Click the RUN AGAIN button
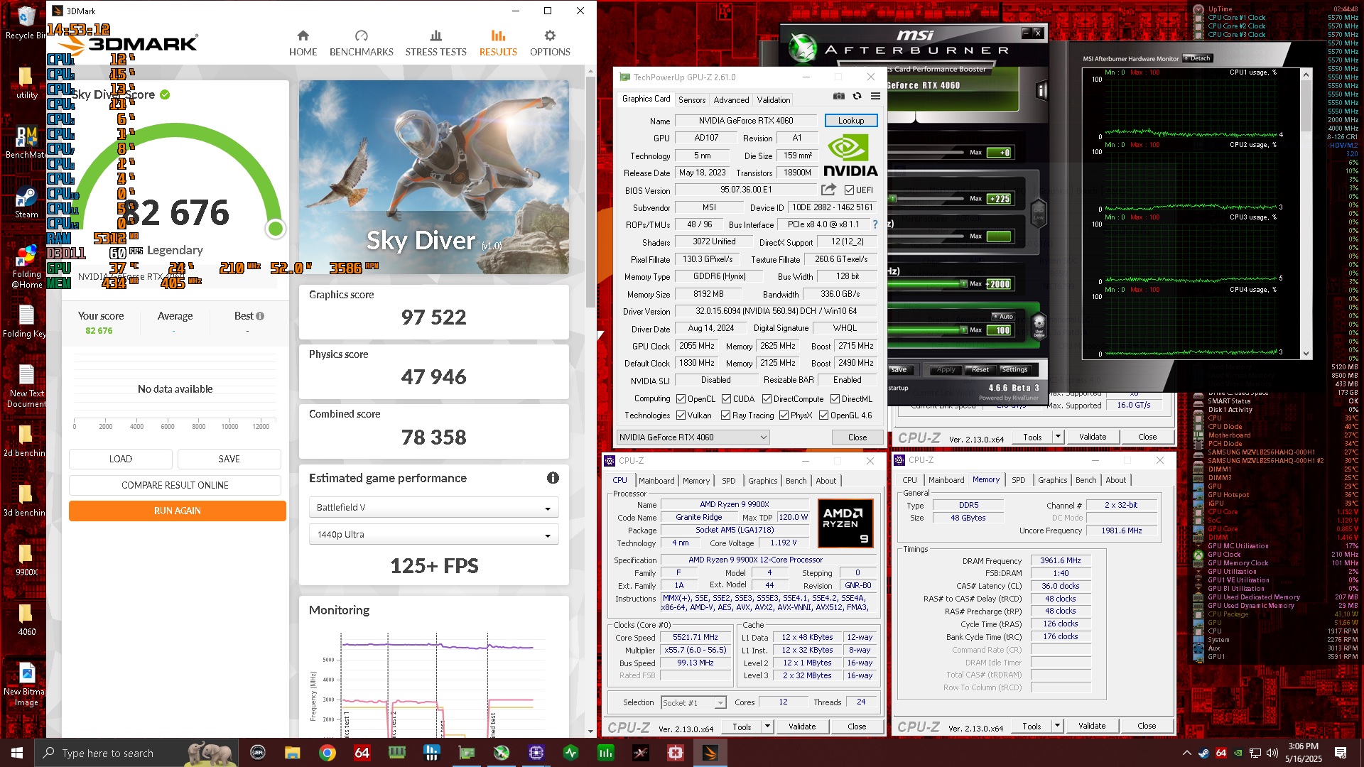This screenshot has width=1364, height=767. [x=178, y=511]
